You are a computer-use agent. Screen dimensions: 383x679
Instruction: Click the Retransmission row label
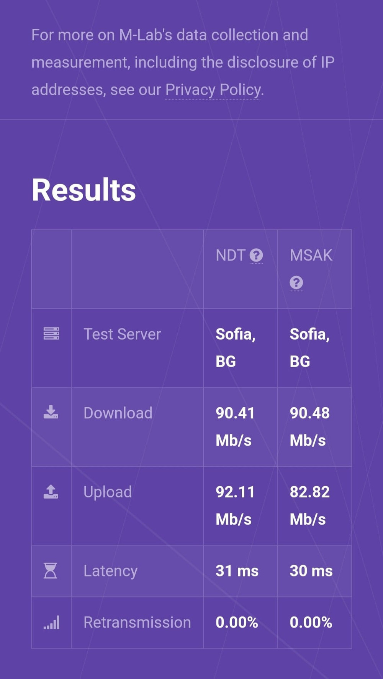pyautogui.click(x=137, y=623)
